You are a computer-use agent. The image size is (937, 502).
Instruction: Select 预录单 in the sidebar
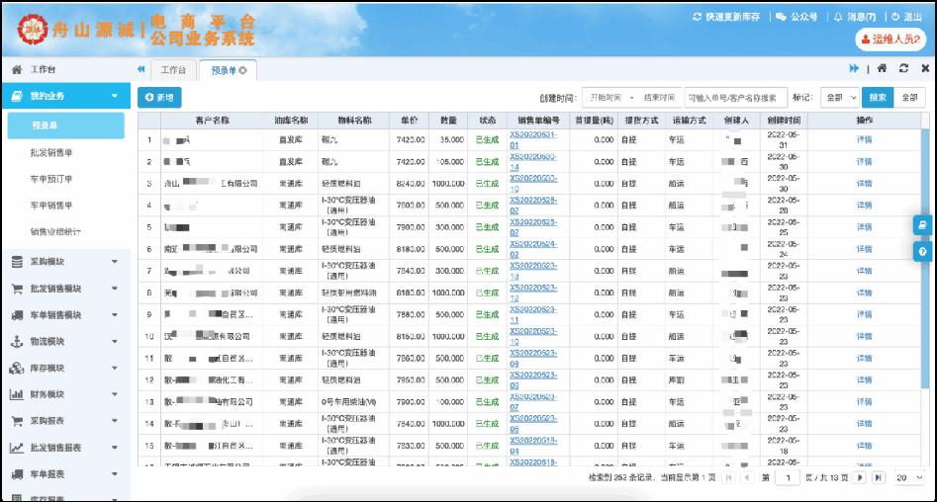coord(65,125)
